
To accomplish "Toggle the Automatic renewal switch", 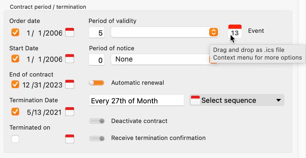I will 97,83.
